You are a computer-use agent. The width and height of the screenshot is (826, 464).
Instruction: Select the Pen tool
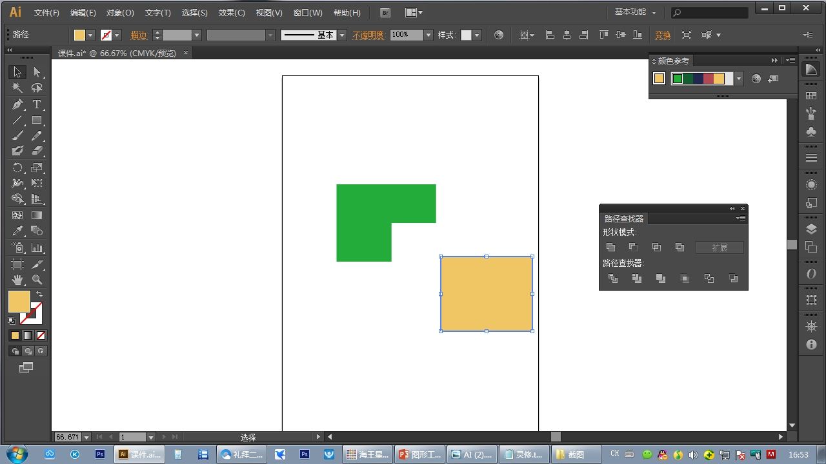tap(17, 104)
